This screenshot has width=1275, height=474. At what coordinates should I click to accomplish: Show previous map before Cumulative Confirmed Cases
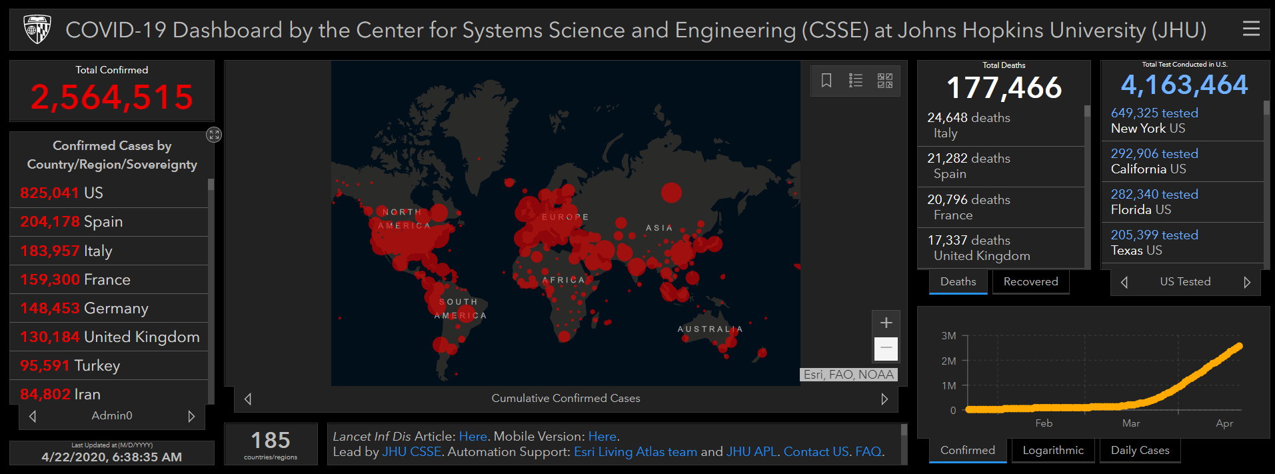248,399
